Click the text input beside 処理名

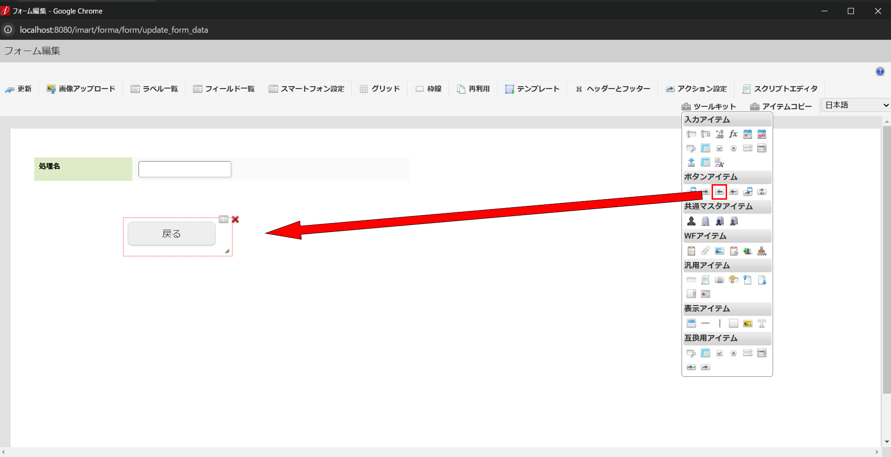point(185,169)
